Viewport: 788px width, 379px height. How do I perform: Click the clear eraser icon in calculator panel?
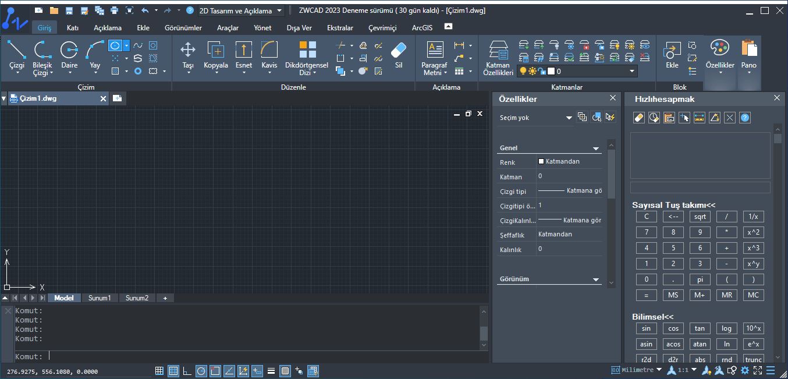click(x=639, y=118)
